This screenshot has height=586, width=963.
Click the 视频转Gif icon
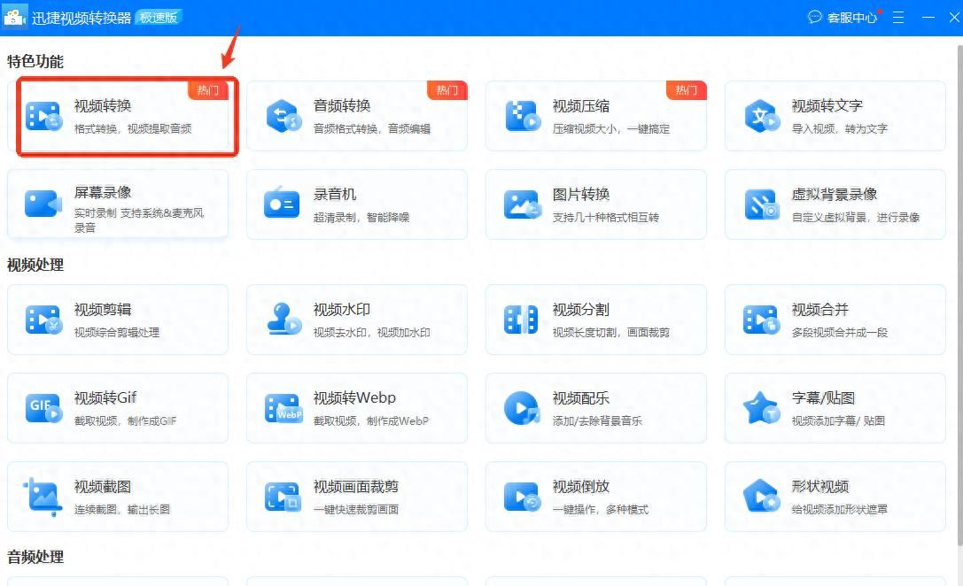[x=43, y=408]
